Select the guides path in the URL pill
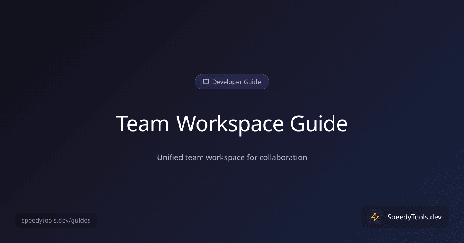464x243 pixels. pyautogui.click(x=80, y=220)
